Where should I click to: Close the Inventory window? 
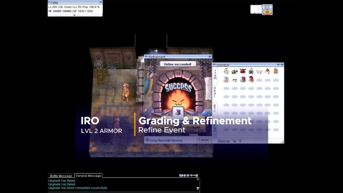tap(282, 65)
